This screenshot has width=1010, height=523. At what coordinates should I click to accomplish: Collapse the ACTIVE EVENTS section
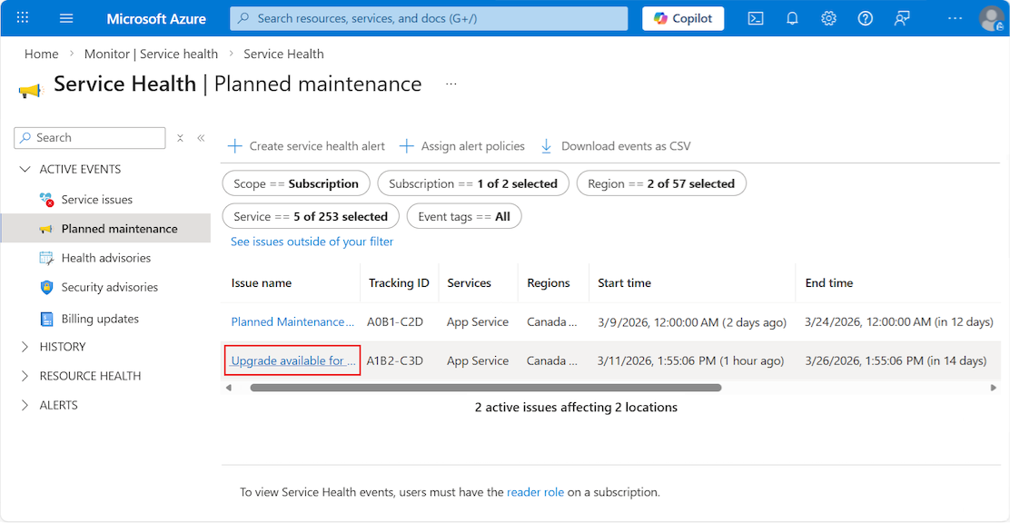click(25, 169)
